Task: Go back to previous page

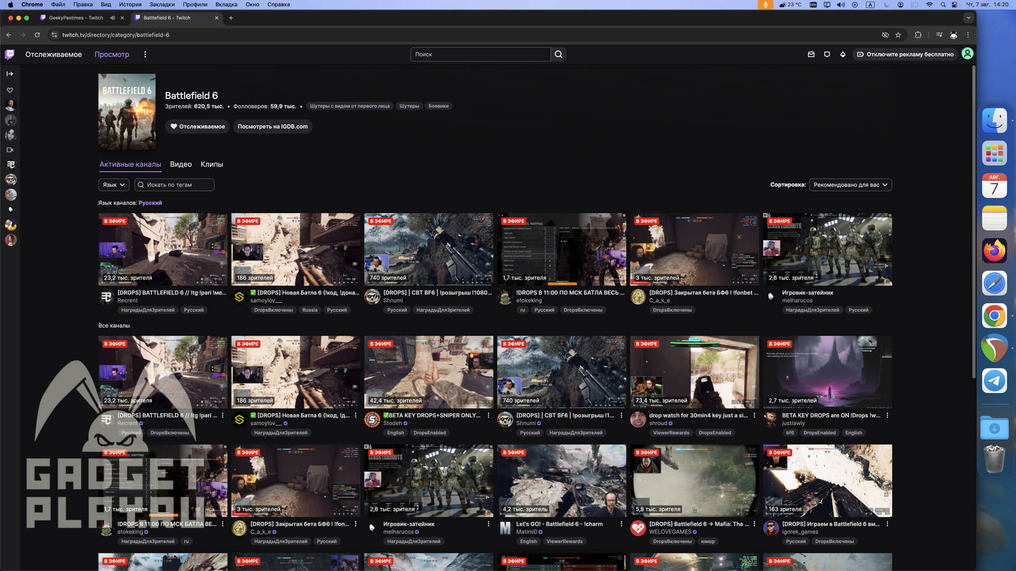Action: (9, 35)
